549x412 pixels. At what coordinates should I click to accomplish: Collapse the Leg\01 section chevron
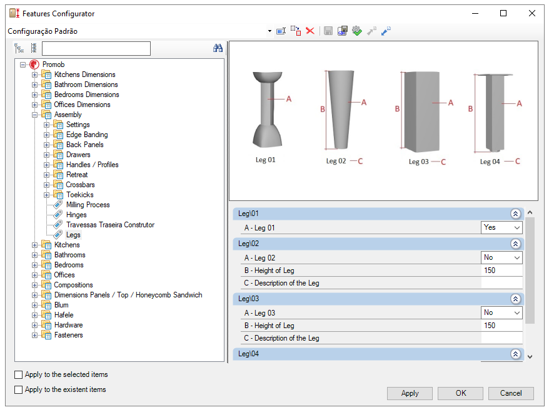point(515,214)
